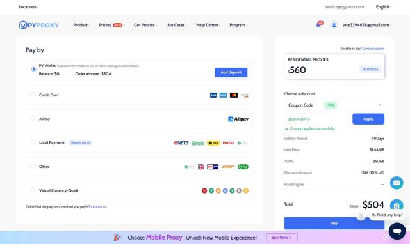
Task: Click the service@pyproxy.com email link
Action: pos(345,7)
